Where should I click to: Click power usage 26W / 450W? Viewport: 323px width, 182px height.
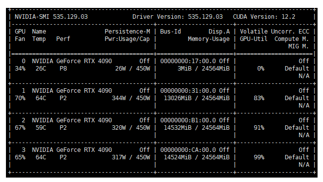pyautogui.click(x=133, y=69)
